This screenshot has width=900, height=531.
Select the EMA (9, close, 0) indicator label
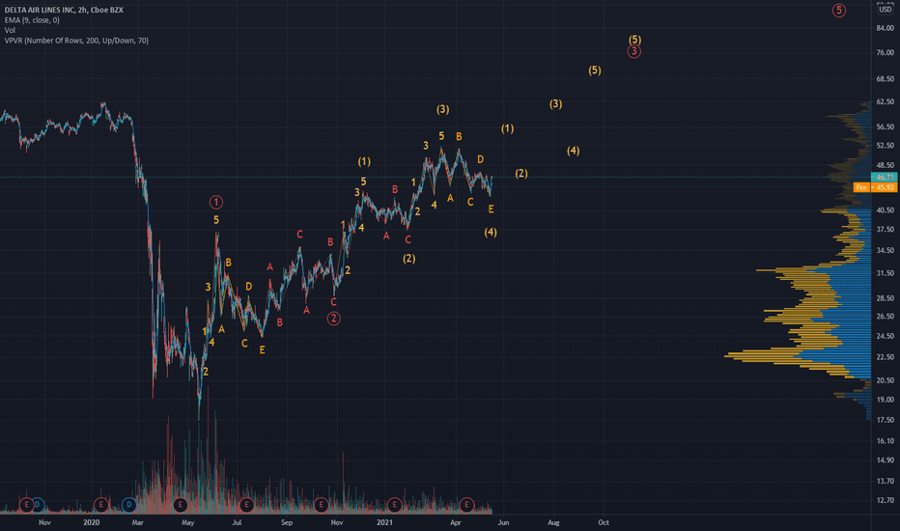click(32, 20)
